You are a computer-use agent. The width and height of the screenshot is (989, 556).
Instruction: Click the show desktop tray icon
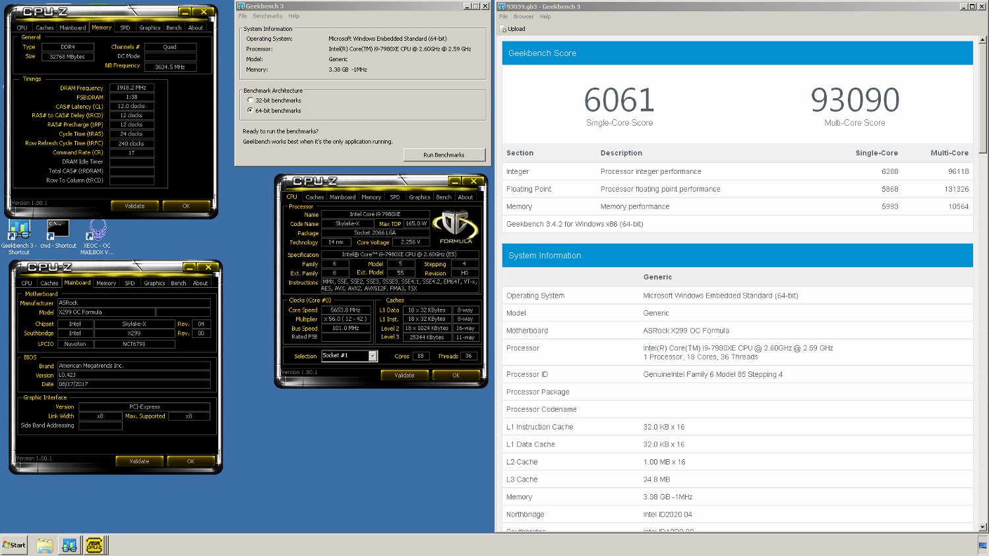[x=982, y=545]
